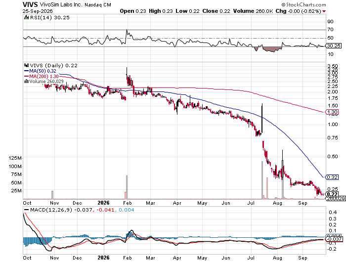
Task: Click the RSI 70 overbought level label
Action: (x=330, y=29)
